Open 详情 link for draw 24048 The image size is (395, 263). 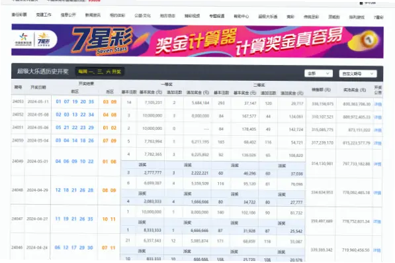[x=377, y=193]
